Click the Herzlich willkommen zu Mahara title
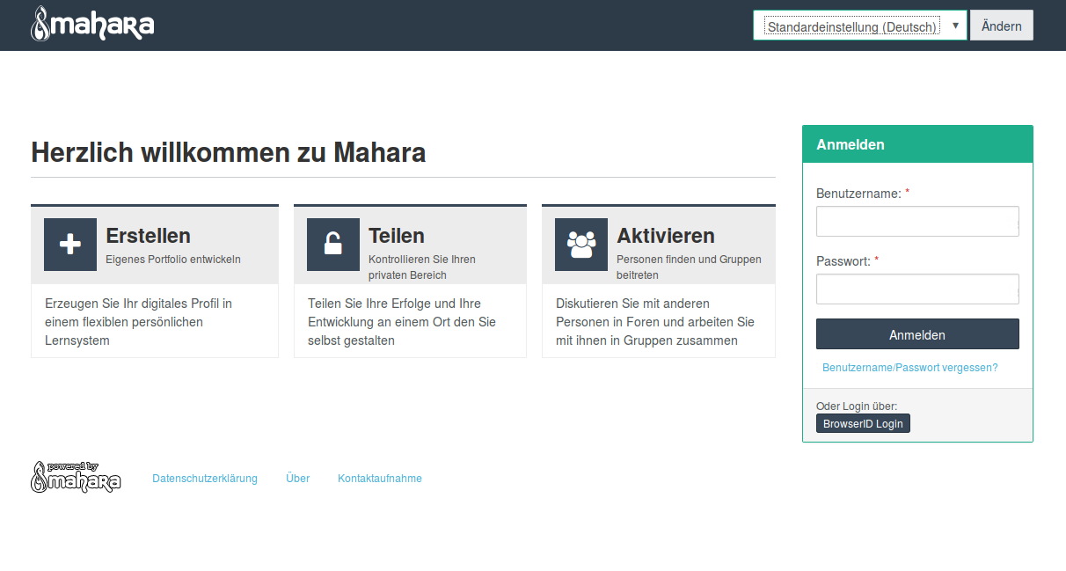1066x571 pixels. (229, 152)
